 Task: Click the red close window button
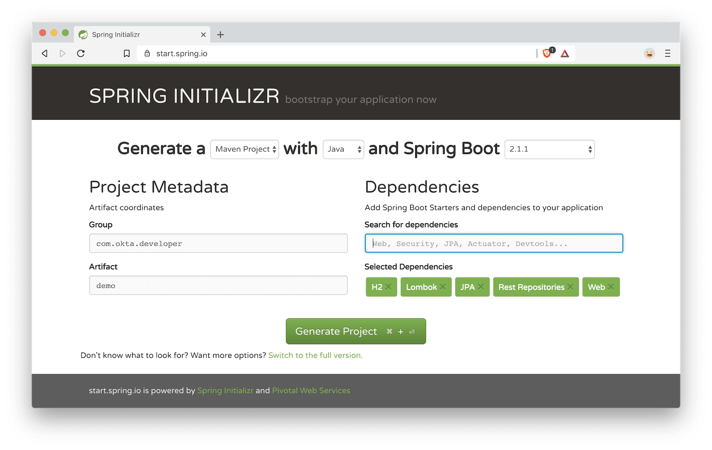pos(43,33)
